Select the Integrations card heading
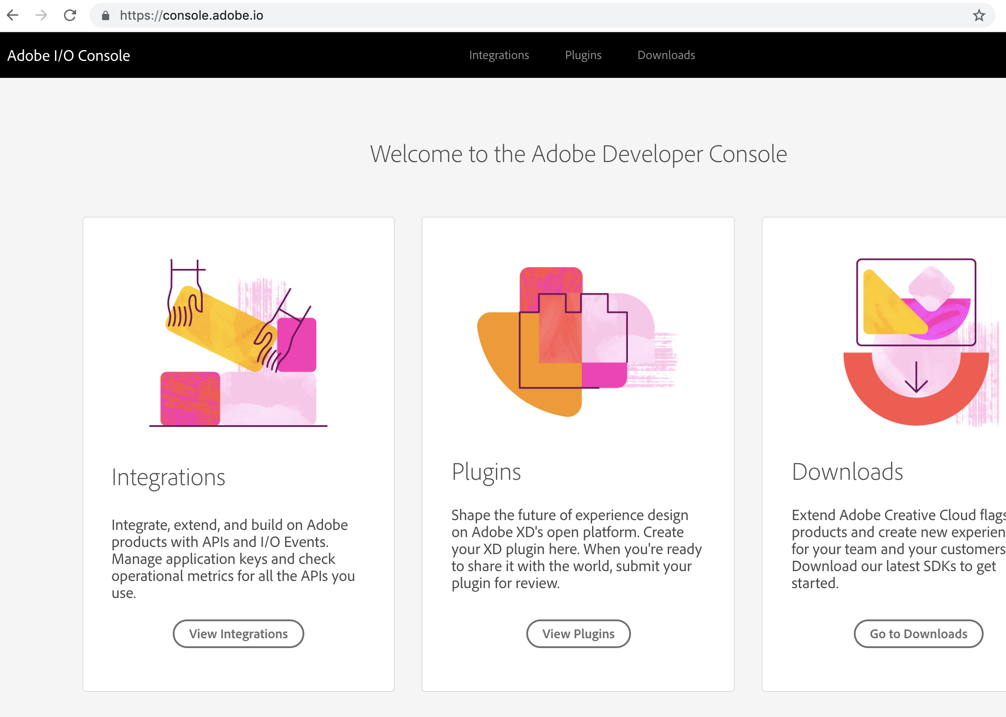The image size is (1006, 717). click(x=169, y=477)
